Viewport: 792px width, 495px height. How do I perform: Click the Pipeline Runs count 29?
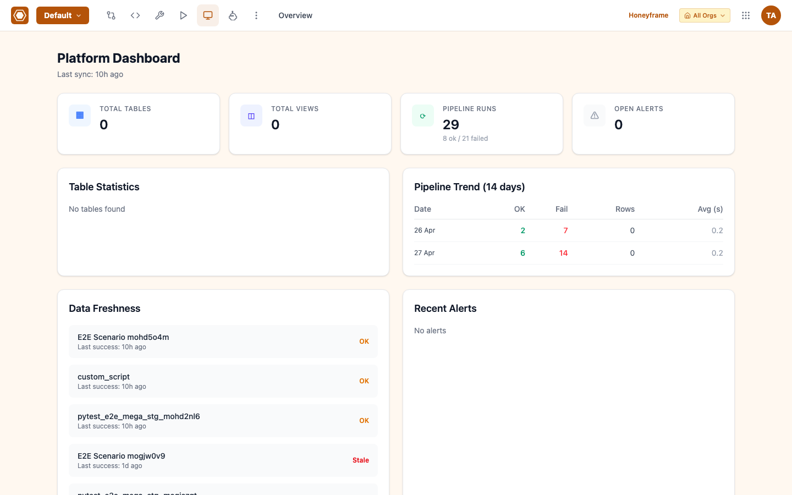(451, 125)
